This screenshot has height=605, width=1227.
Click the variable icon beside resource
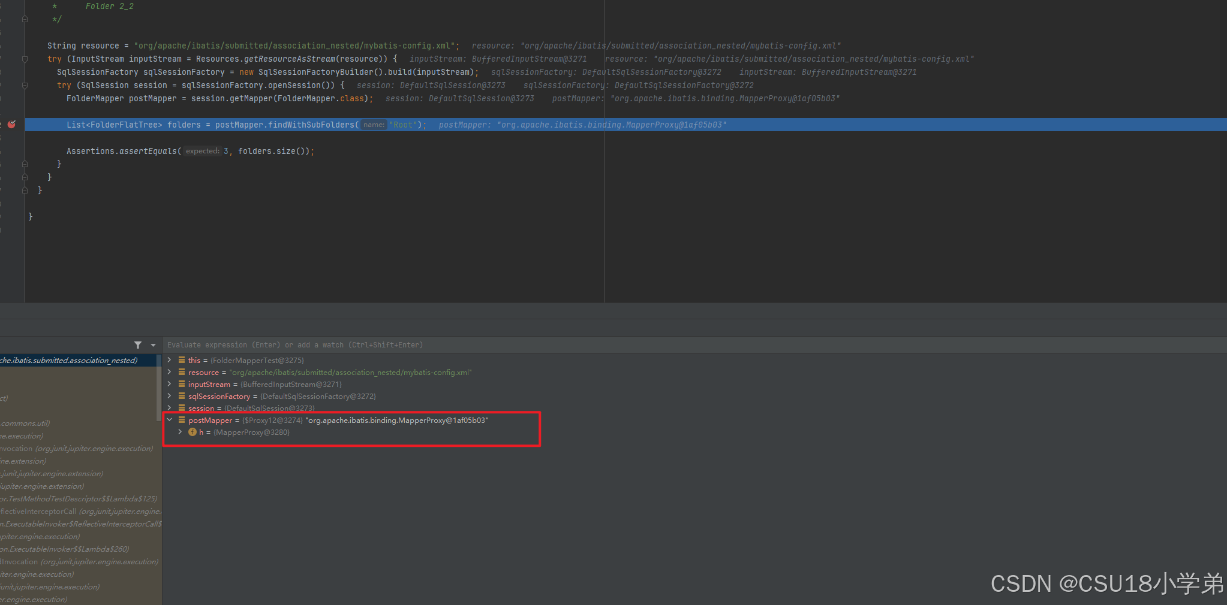click(x=182, y=372)
